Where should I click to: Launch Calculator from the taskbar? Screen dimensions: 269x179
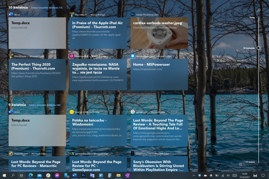point(110,176)
